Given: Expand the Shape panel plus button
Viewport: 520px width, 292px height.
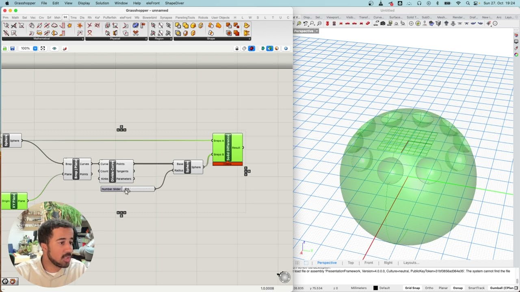Looking at the screenshot, I should (x=249, y=39).
